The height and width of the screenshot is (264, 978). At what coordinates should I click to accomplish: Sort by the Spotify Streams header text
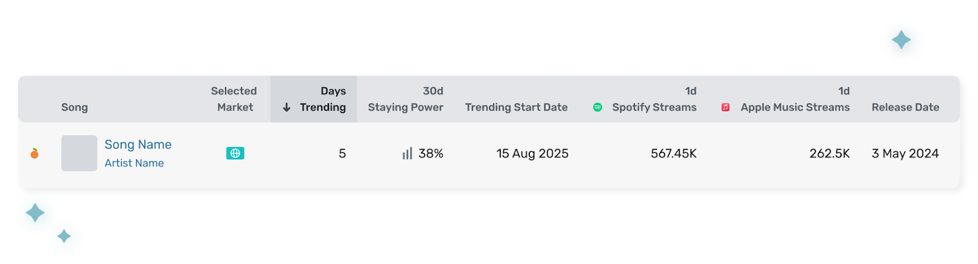(x=654, y=108)
